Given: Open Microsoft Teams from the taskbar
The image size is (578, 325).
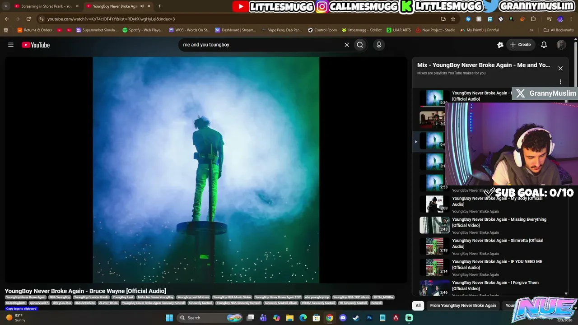Looking at the screenshot, I should pos(264,318).
